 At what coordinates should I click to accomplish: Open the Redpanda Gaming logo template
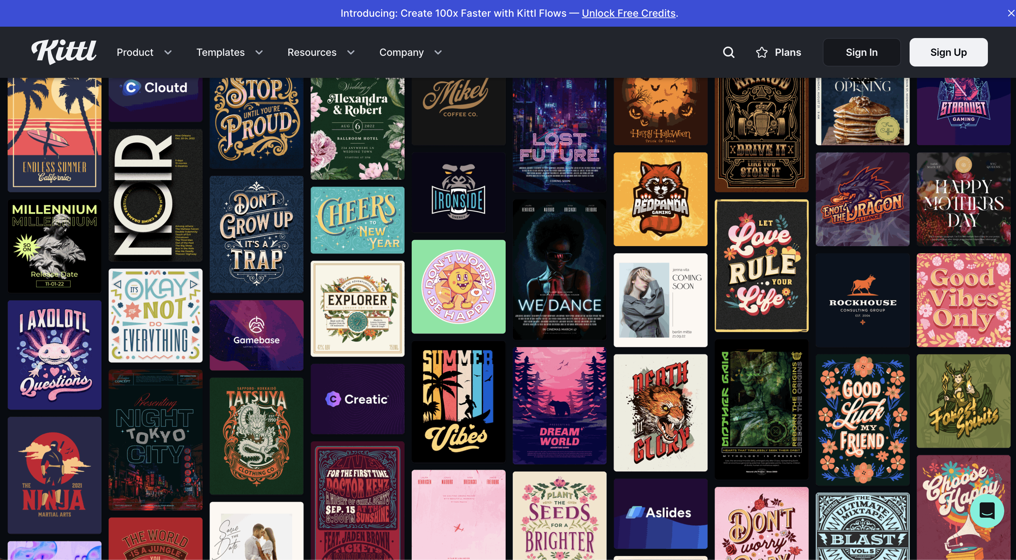[x=660, y=199]
